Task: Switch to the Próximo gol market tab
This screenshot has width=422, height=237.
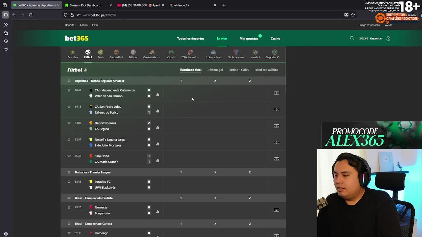Action: click(215, 70)
